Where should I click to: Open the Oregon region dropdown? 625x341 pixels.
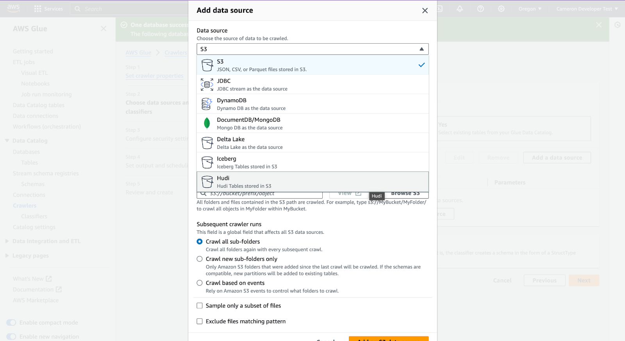(x=530, y=9)
